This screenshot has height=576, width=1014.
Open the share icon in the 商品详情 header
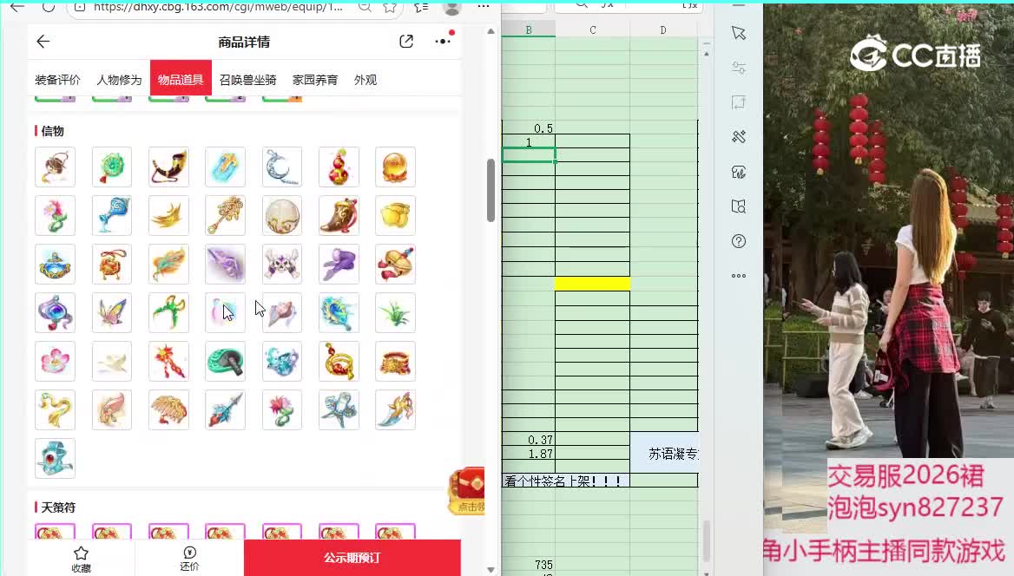[x=406, y=42]
